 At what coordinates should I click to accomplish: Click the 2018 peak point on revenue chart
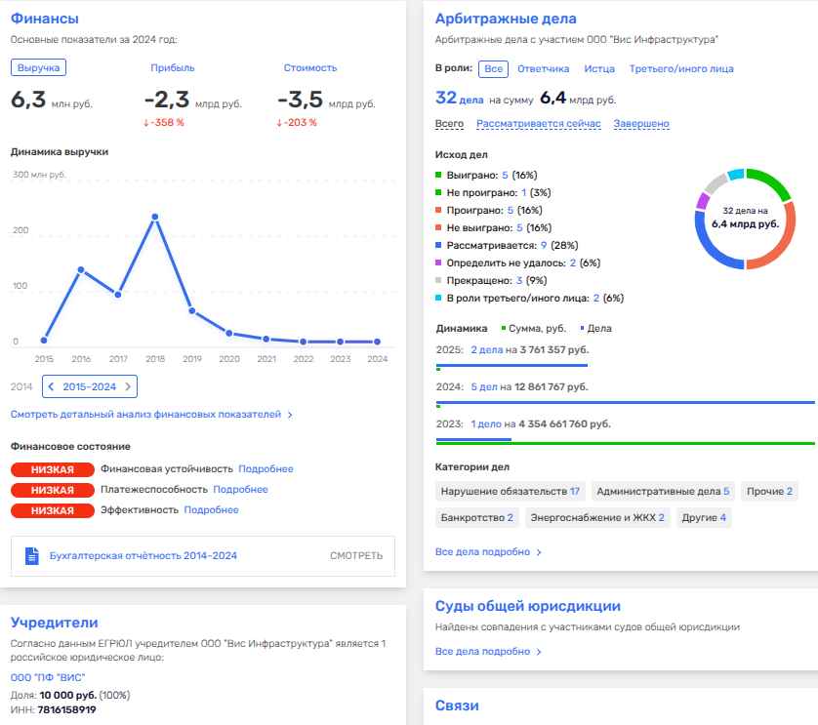(x=154, y=217)
